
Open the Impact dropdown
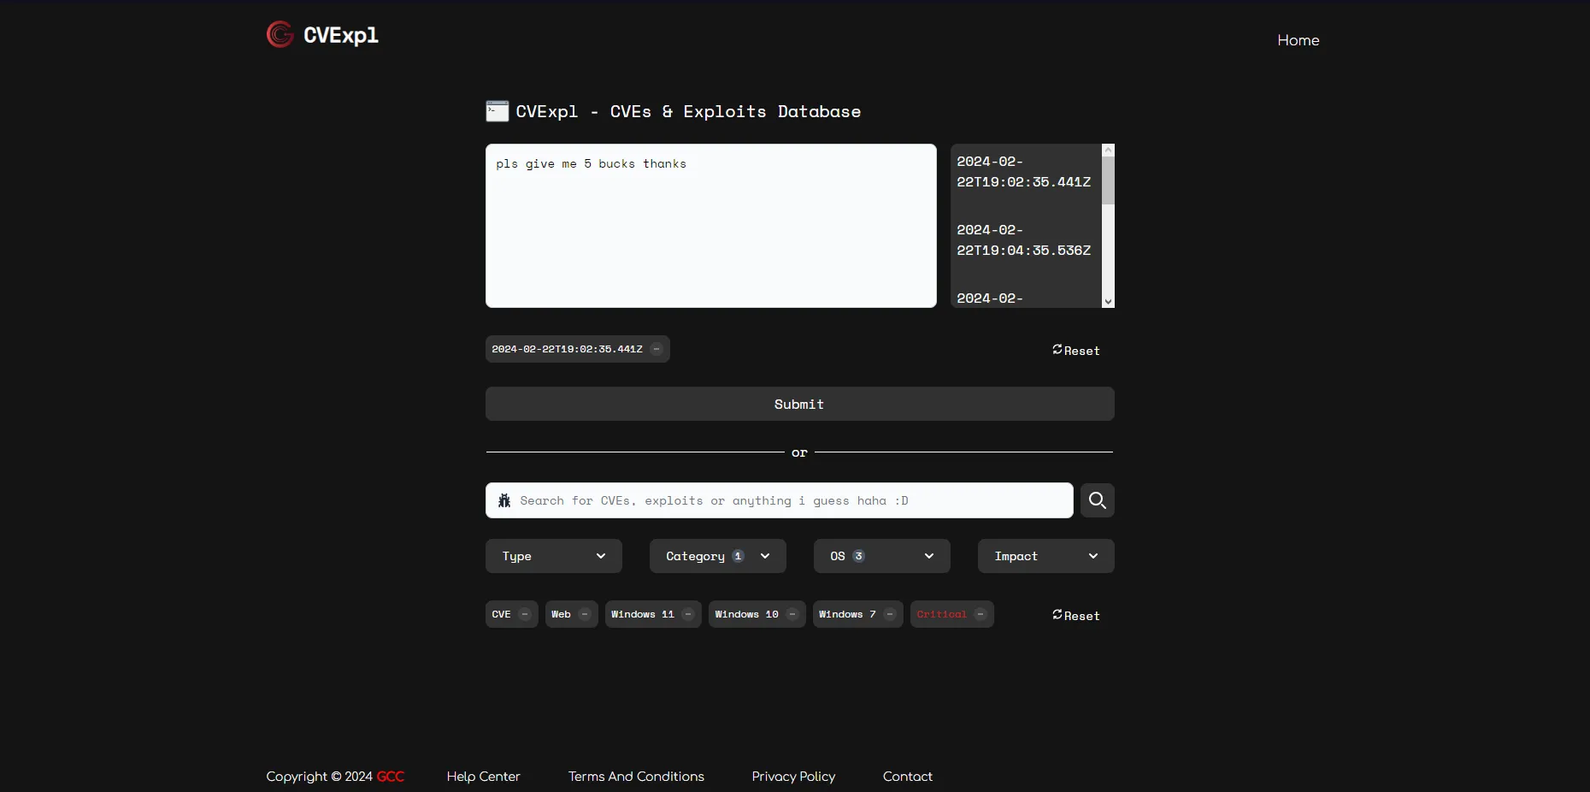pos(1046,556)
